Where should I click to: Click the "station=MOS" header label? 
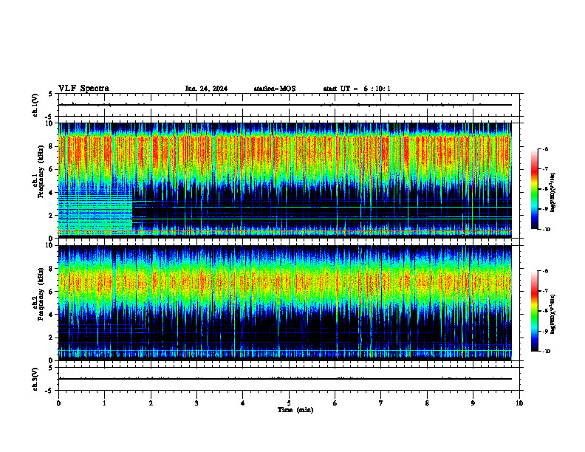(275, 89)
